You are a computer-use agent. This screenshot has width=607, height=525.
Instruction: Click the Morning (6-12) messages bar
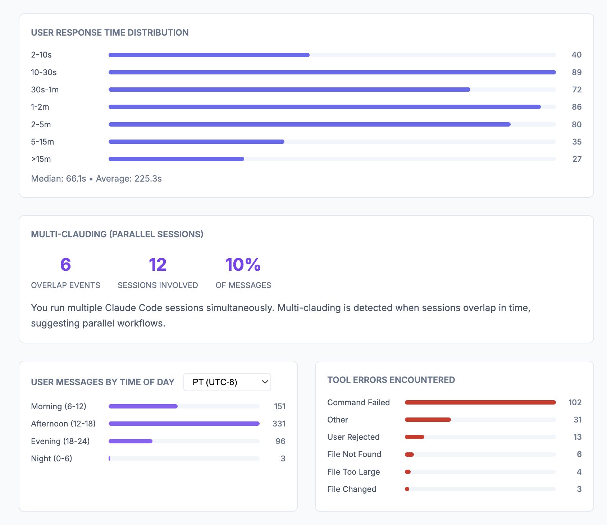click(x=143, y=406)
